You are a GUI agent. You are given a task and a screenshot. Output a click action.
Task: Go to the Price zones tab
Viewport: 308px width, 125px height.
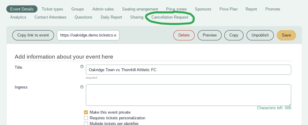click(176, 9)
